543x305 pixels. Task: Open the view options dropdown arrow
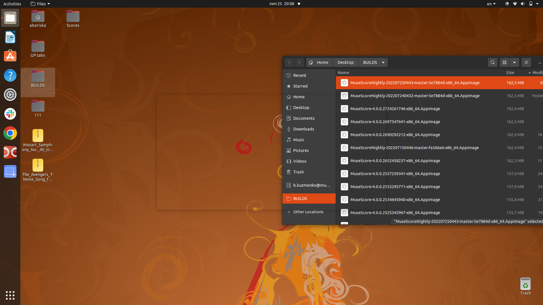pos(514,62)
